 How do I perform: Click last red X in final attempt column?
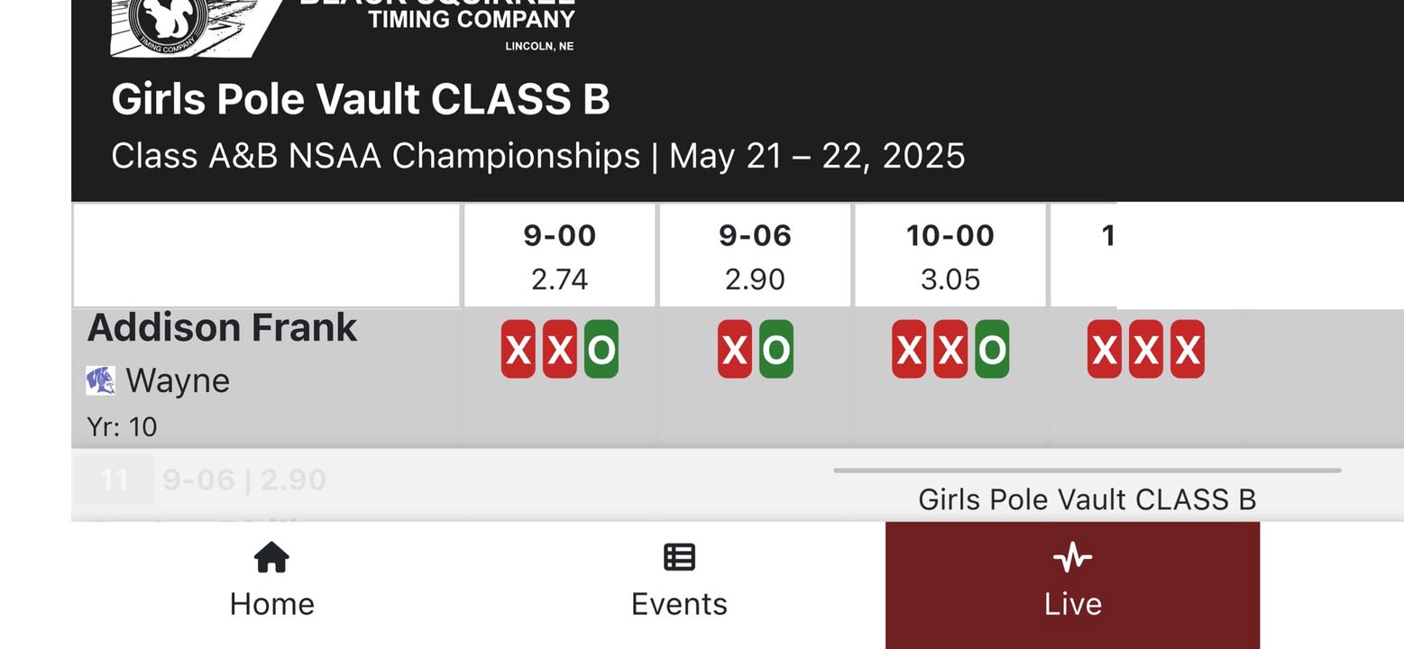click(x=1188, y=349)
